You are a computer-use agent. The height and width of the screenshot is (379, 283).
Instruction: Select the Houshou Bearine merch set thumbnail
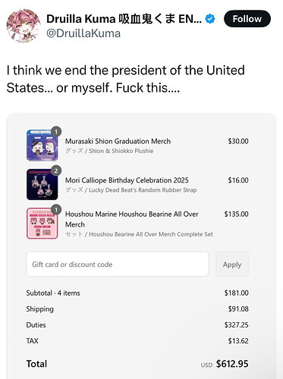(42, 224)
